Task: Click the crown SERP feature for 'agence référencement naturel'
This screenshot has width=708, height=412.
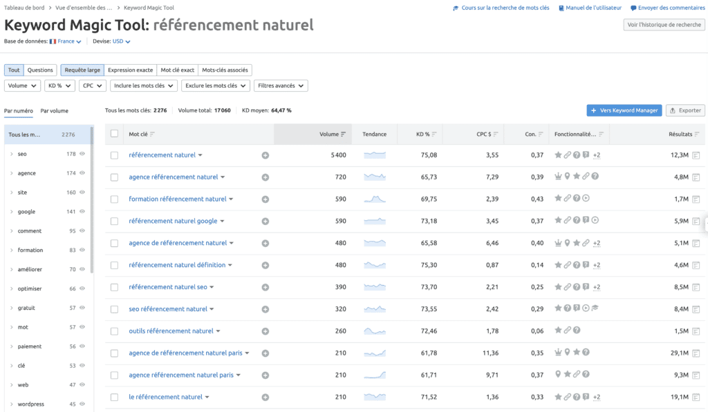Action: click(558, 176)
